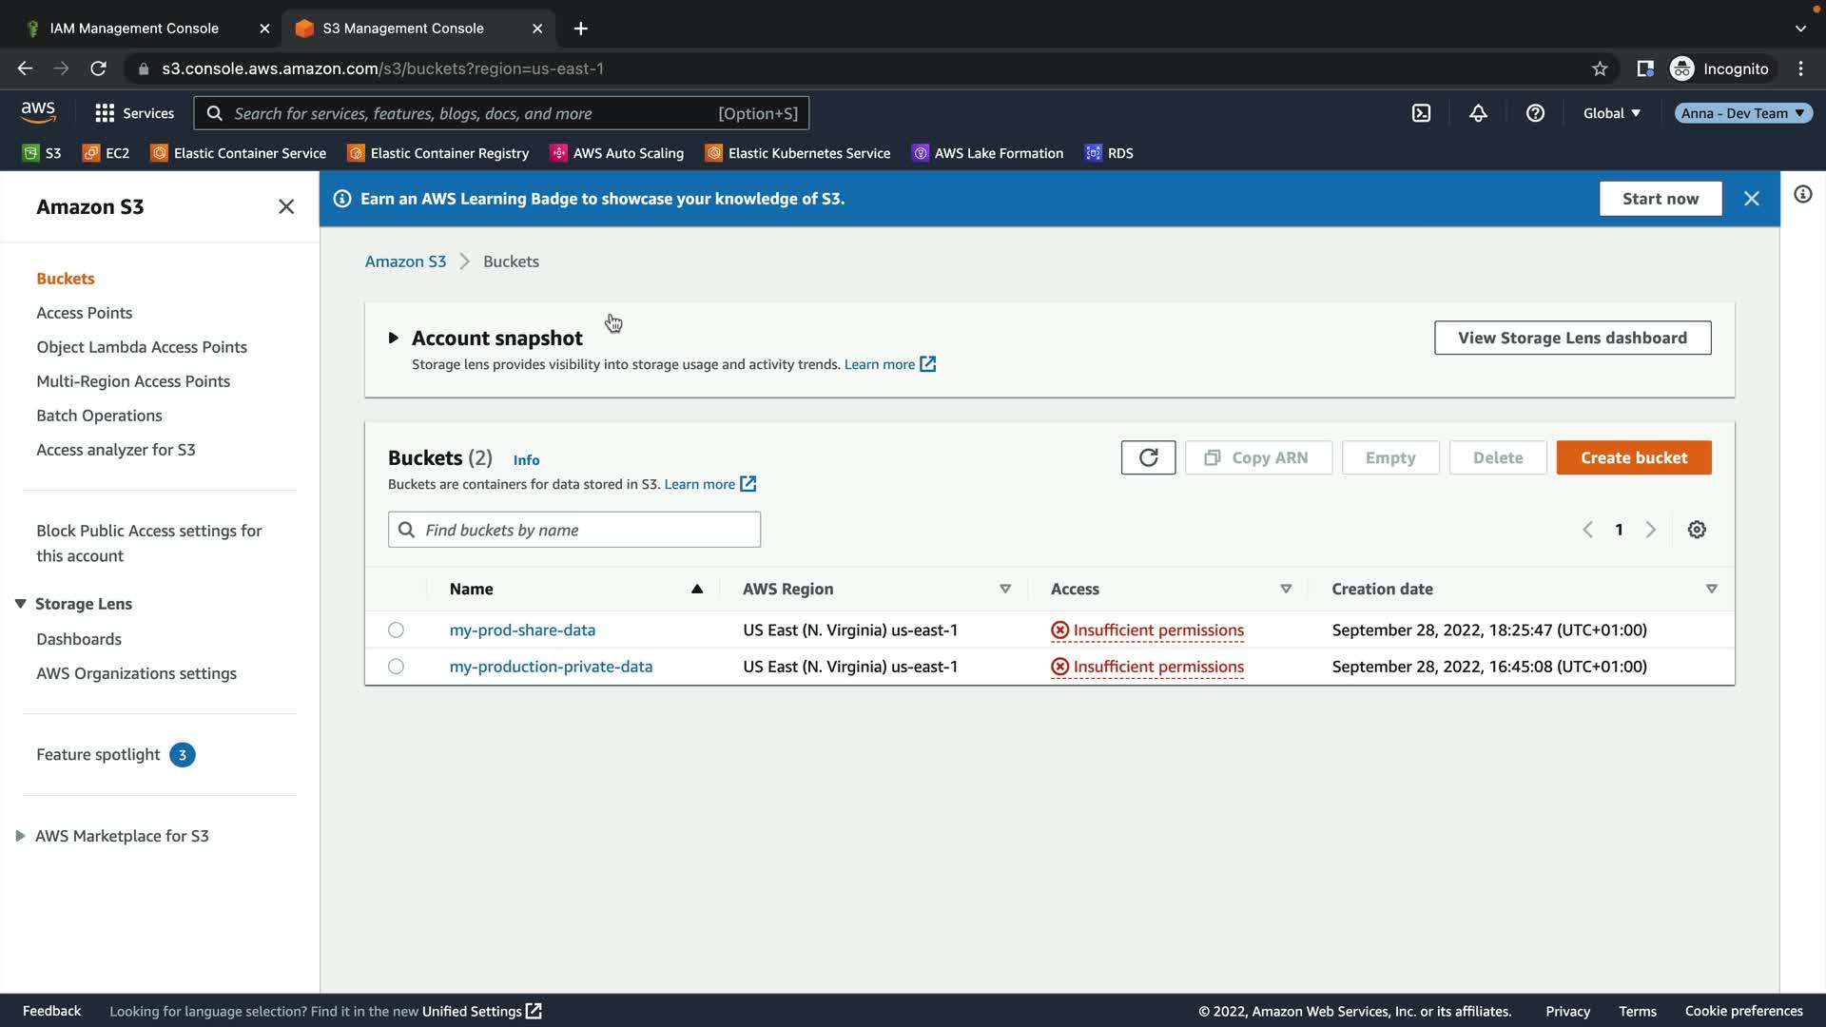Open AWS CloudShell icon in header

pyautogui.click(x=1421, y=113)
